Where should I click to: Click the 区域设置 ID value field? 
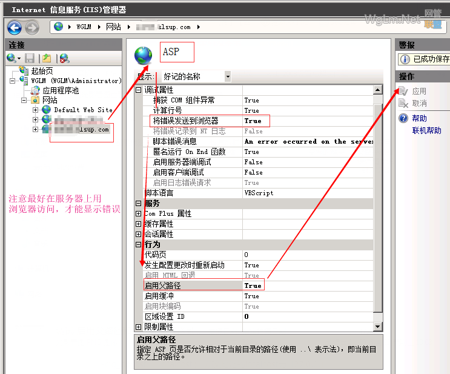(308, 317)
